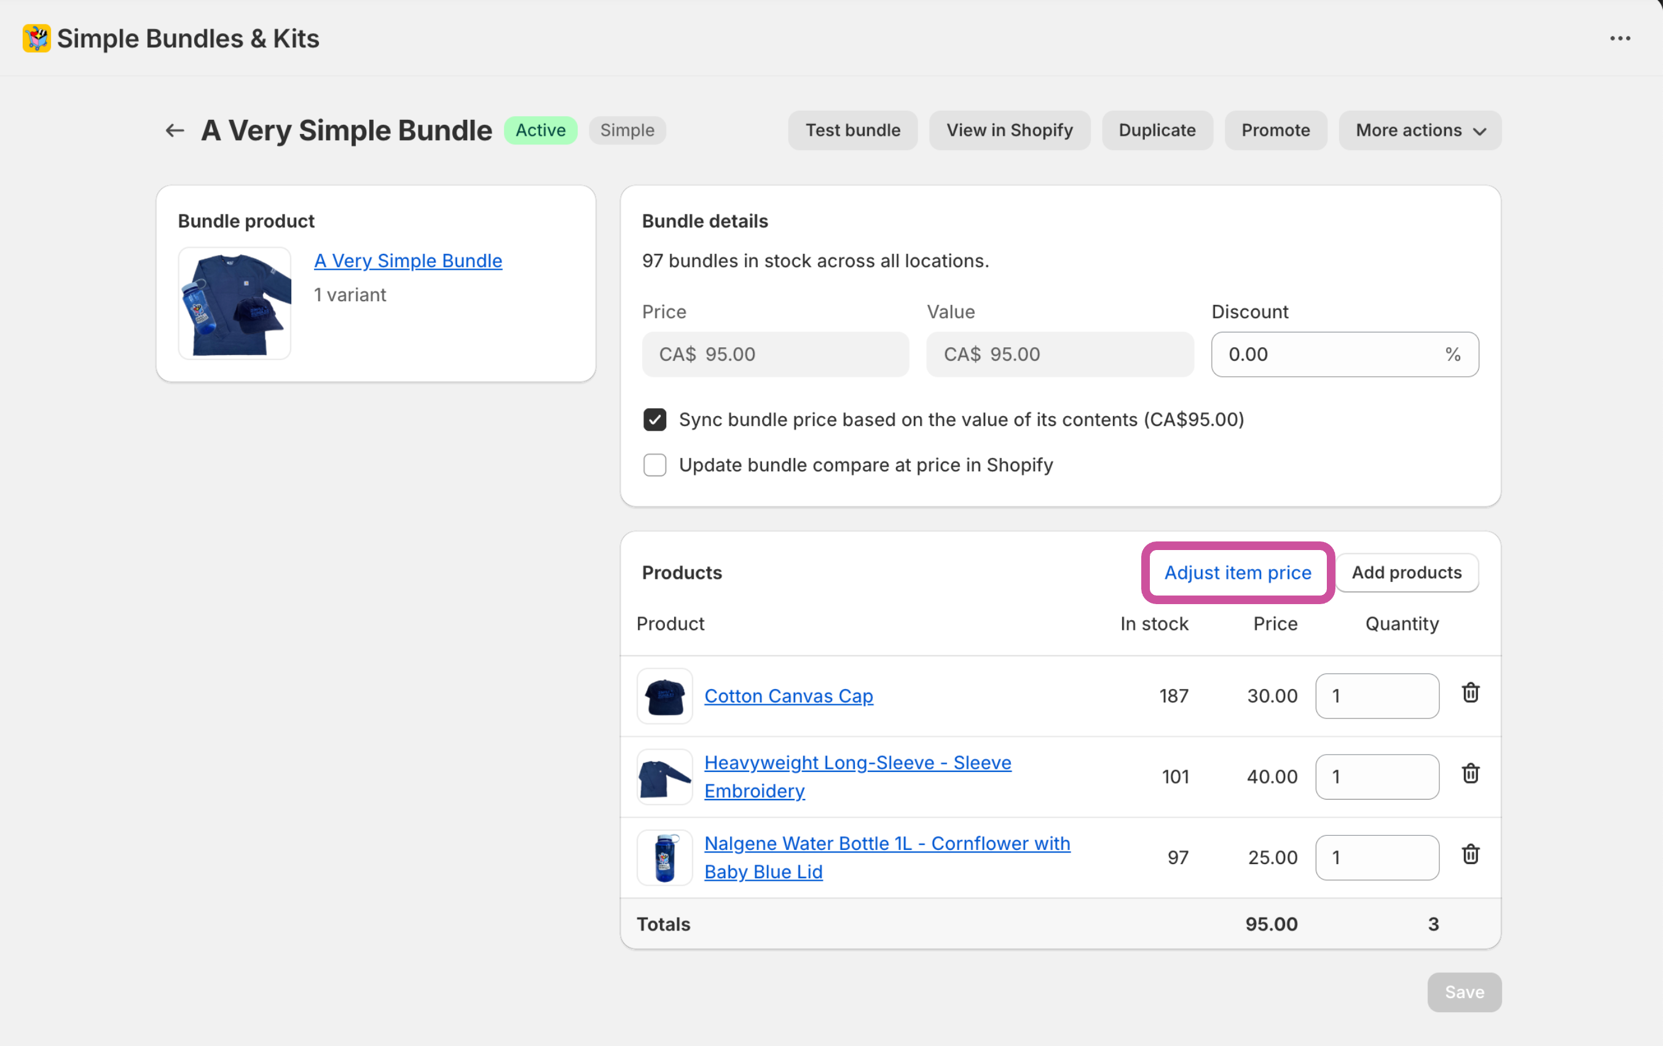Focus the Discount percentage field
The image size is (1663, 1046).
[x=1345, y=354]
